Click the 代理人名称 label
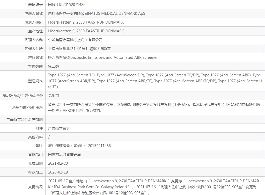Image resolution: width=265 pixels, height=195 pixels. tap(34, 40)
